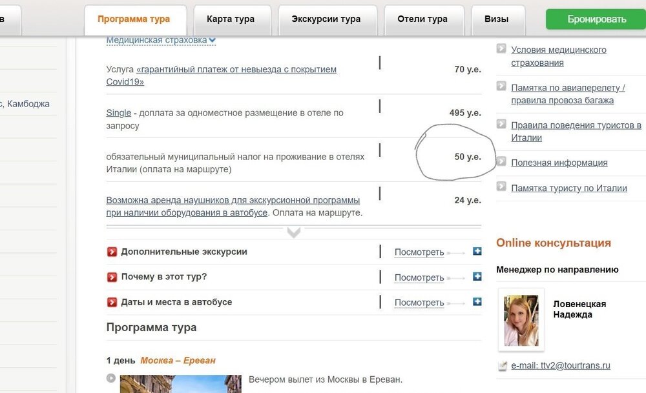Click the Дополнительные экскурсии row title
Image resolution: width=646 pixels, height=393 pixels.
click(x=184, y=252)
